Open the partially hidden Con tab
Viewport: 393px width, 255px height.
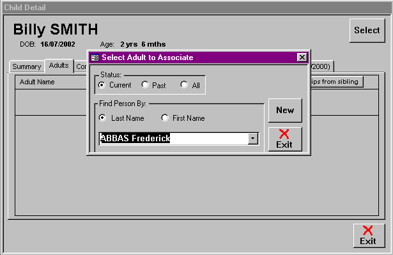pos(81,66)
